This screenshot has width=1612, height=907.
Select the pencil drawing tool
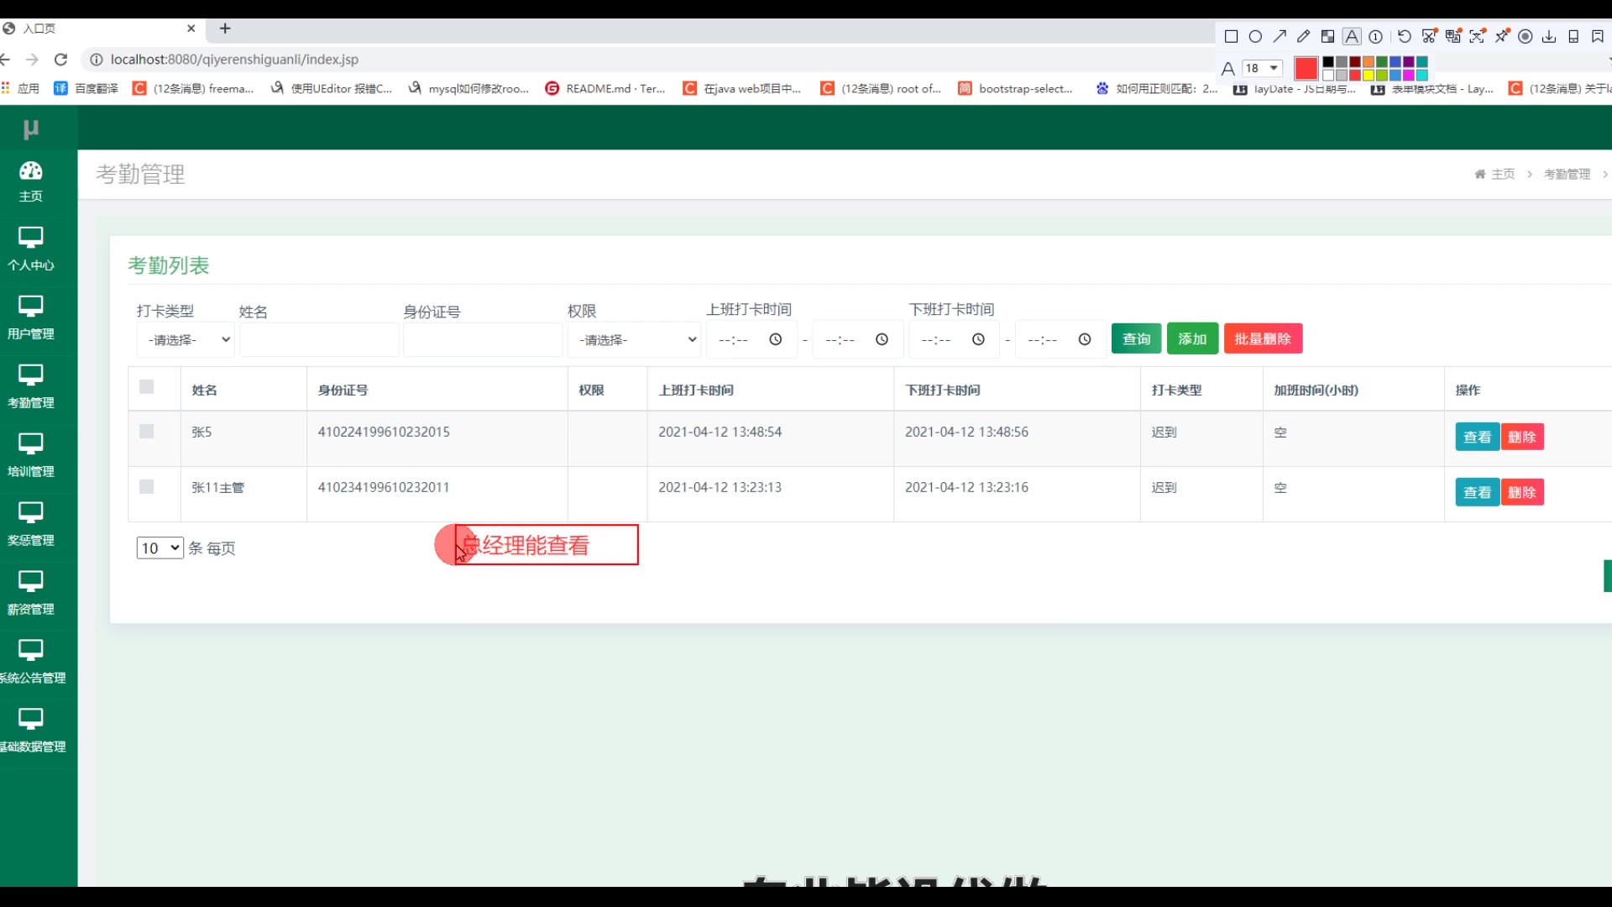1303,36
